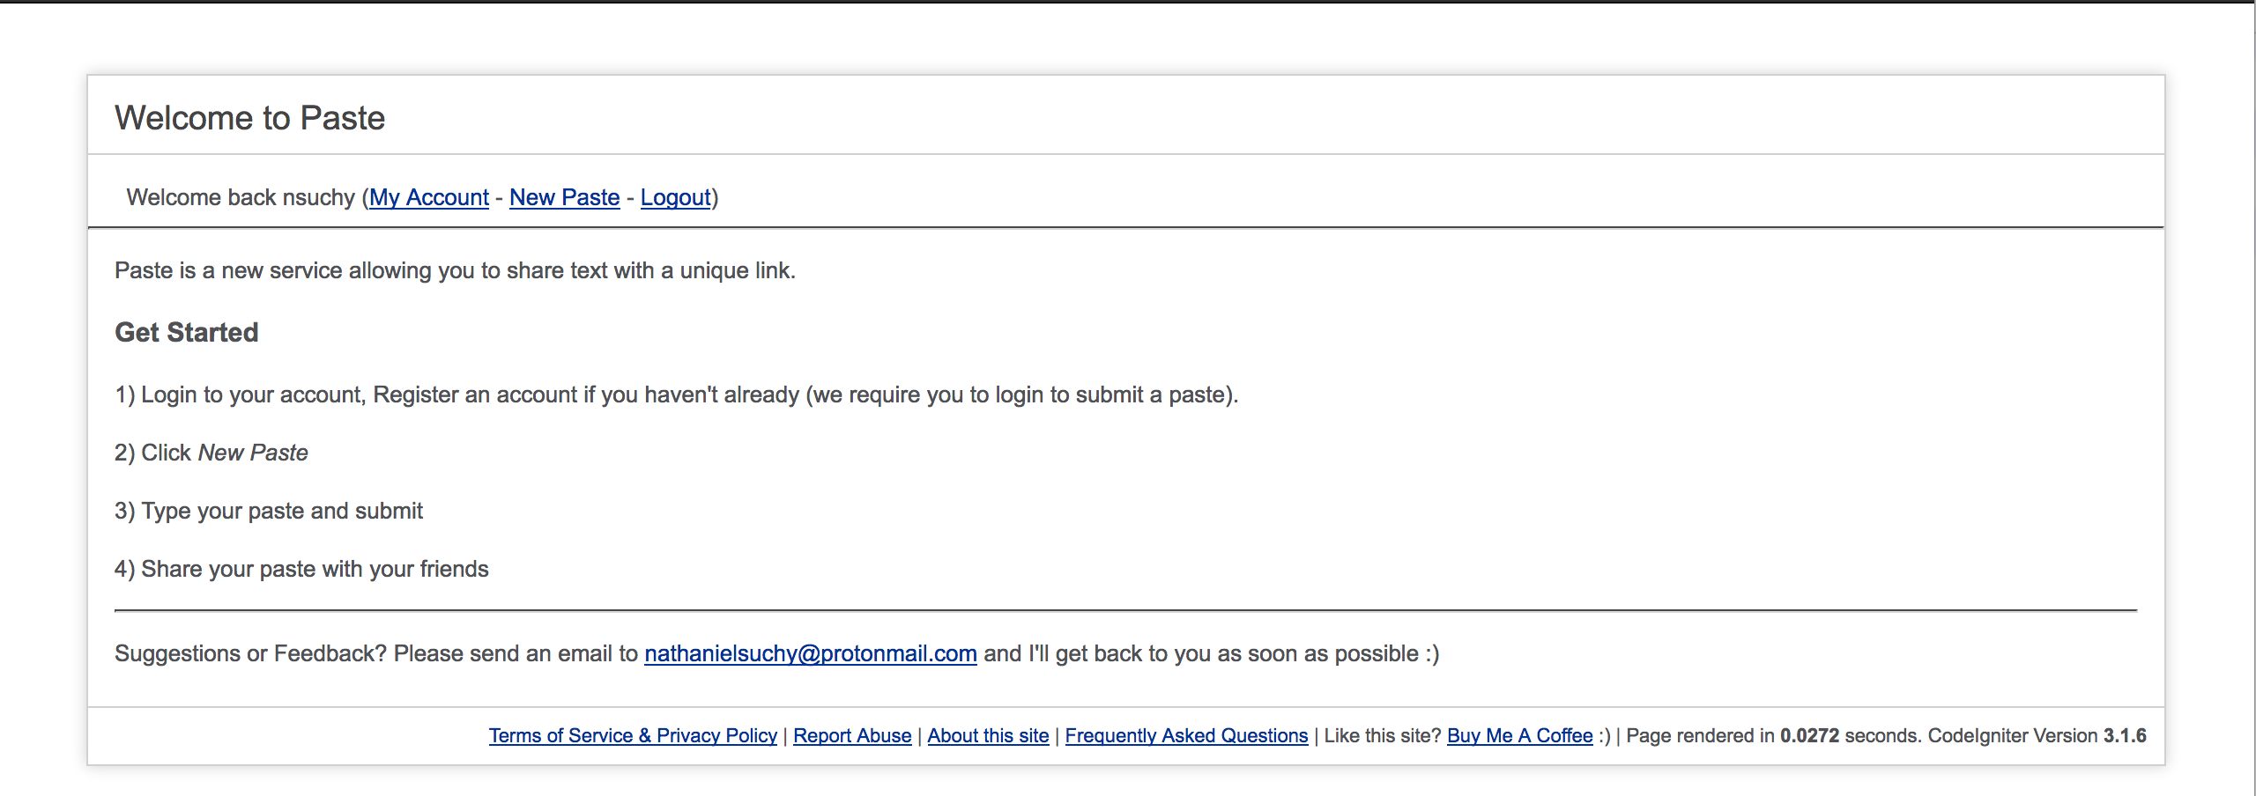Click the Get Started heading

(x=187, y=332)
